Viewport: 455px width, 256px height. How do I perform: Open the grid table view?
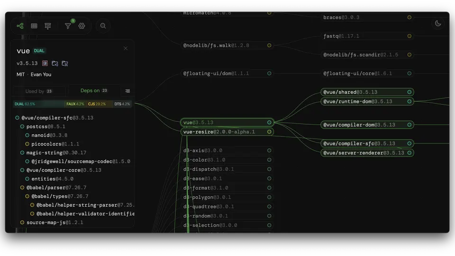click(x=34, y=26)
